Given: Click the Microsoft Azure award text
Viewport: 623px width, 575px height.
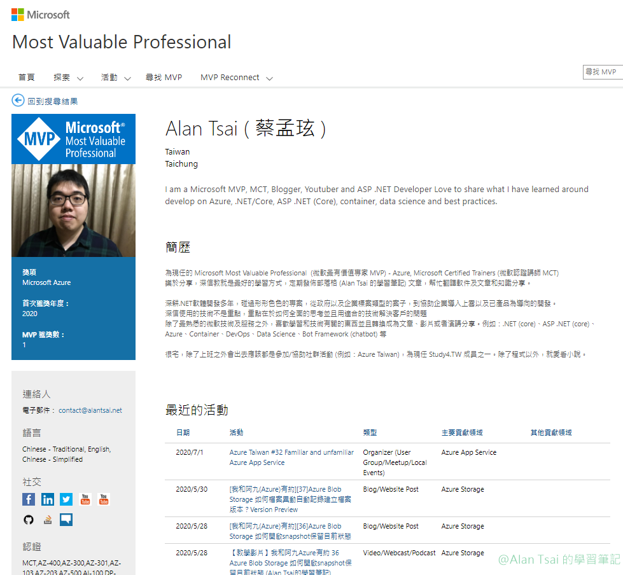Looking at the screenshot, I should (x=46, y=282).
